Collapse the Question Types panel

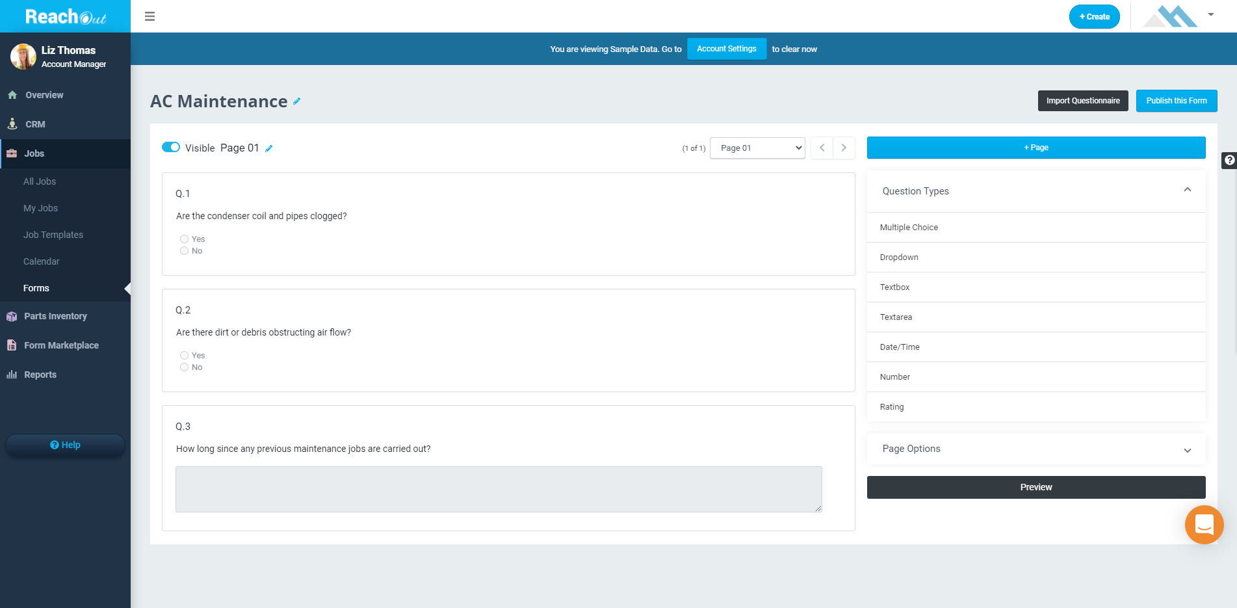(1188, 191)
